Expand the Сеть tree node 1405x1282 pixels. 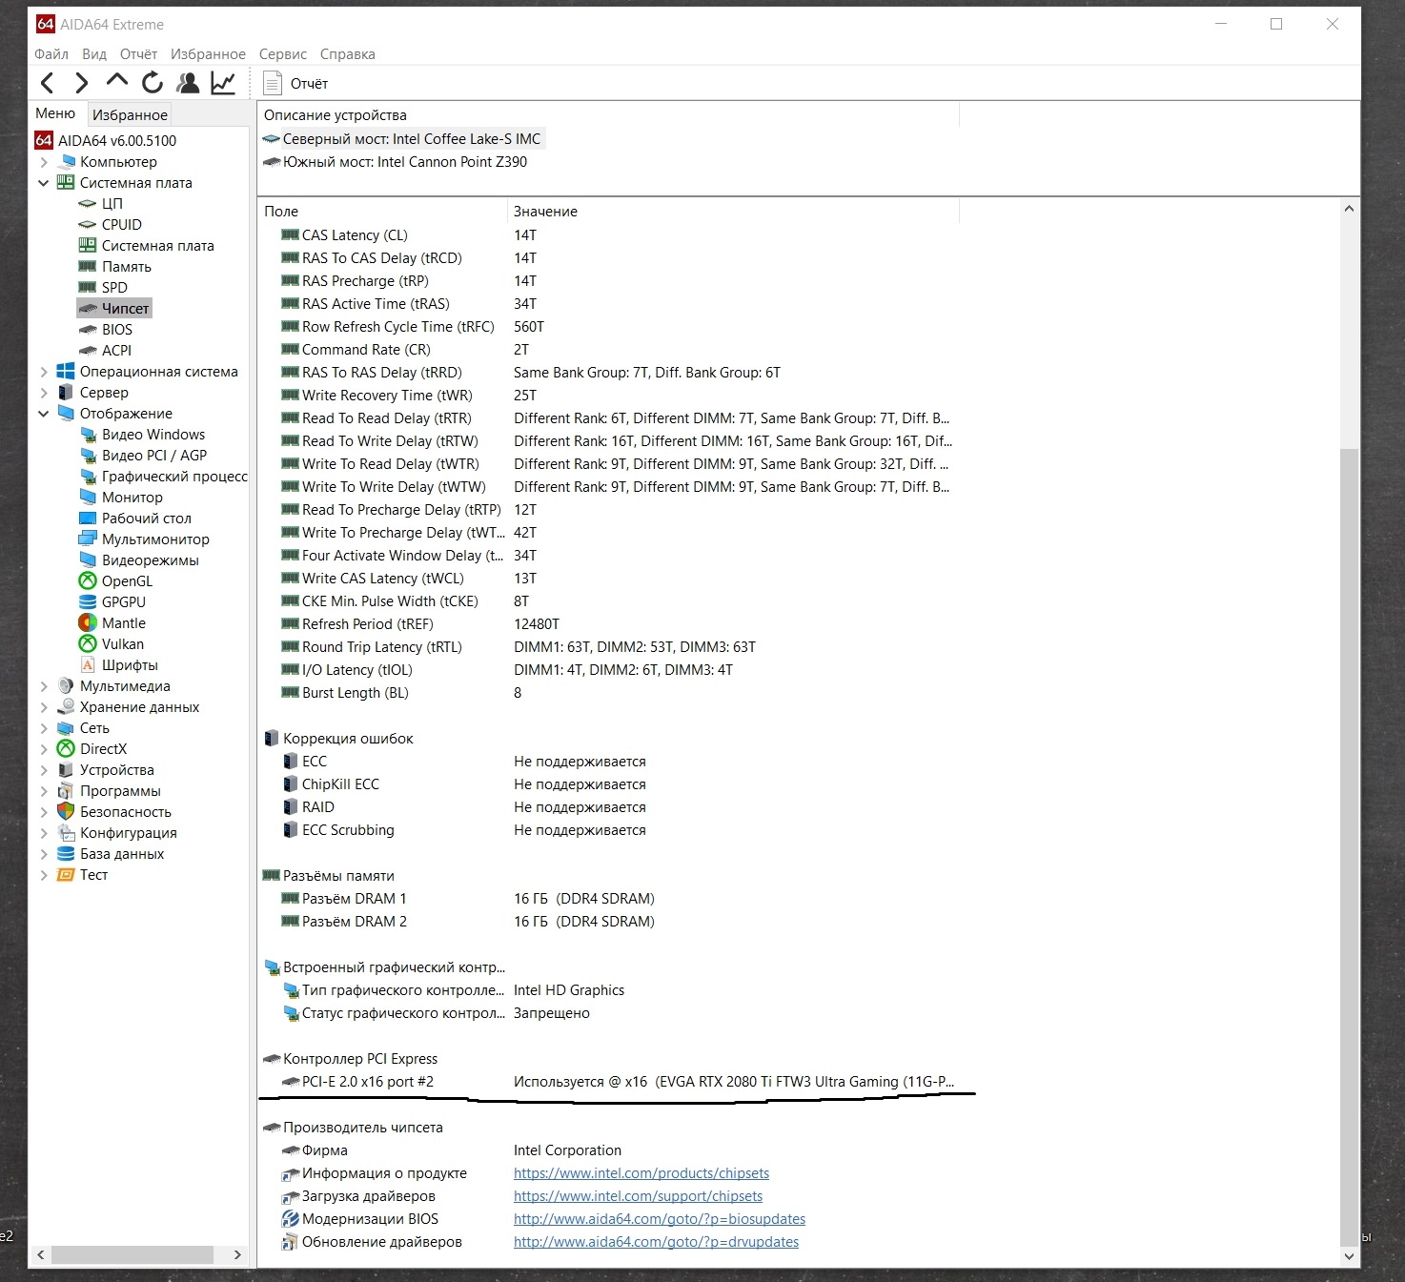coord(44,728)
